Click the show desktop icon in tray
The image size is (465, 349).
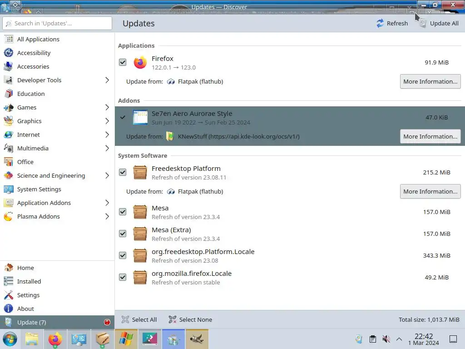tap(453, 339)
